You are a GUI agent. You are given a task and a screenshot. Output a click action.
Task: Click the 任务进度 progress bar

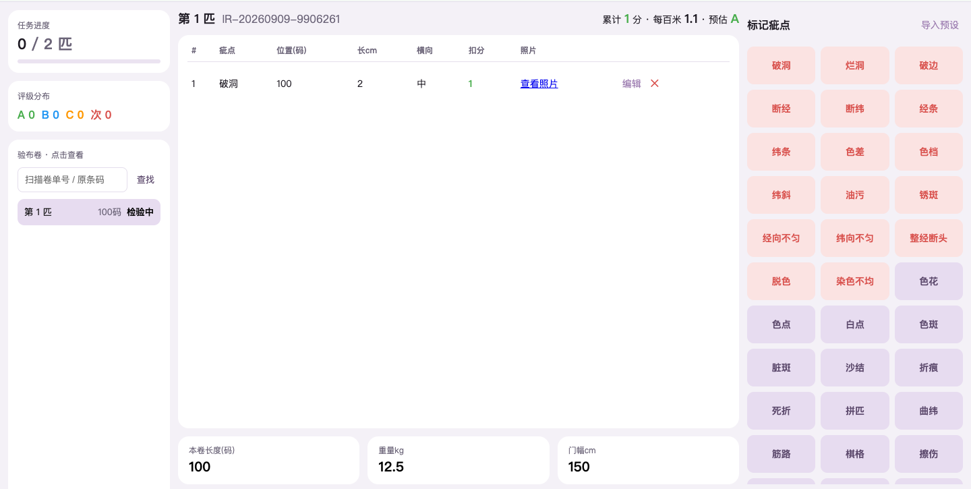coord(89,61)
